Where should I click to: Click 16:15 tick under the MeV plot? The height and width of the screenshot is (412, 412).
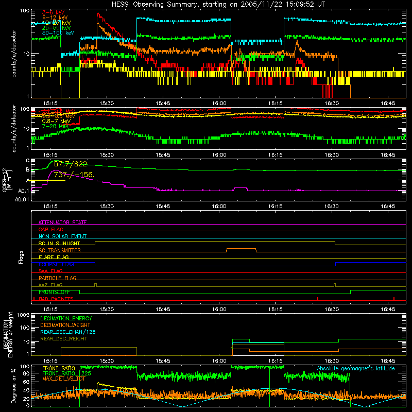(x=275, y=155)
